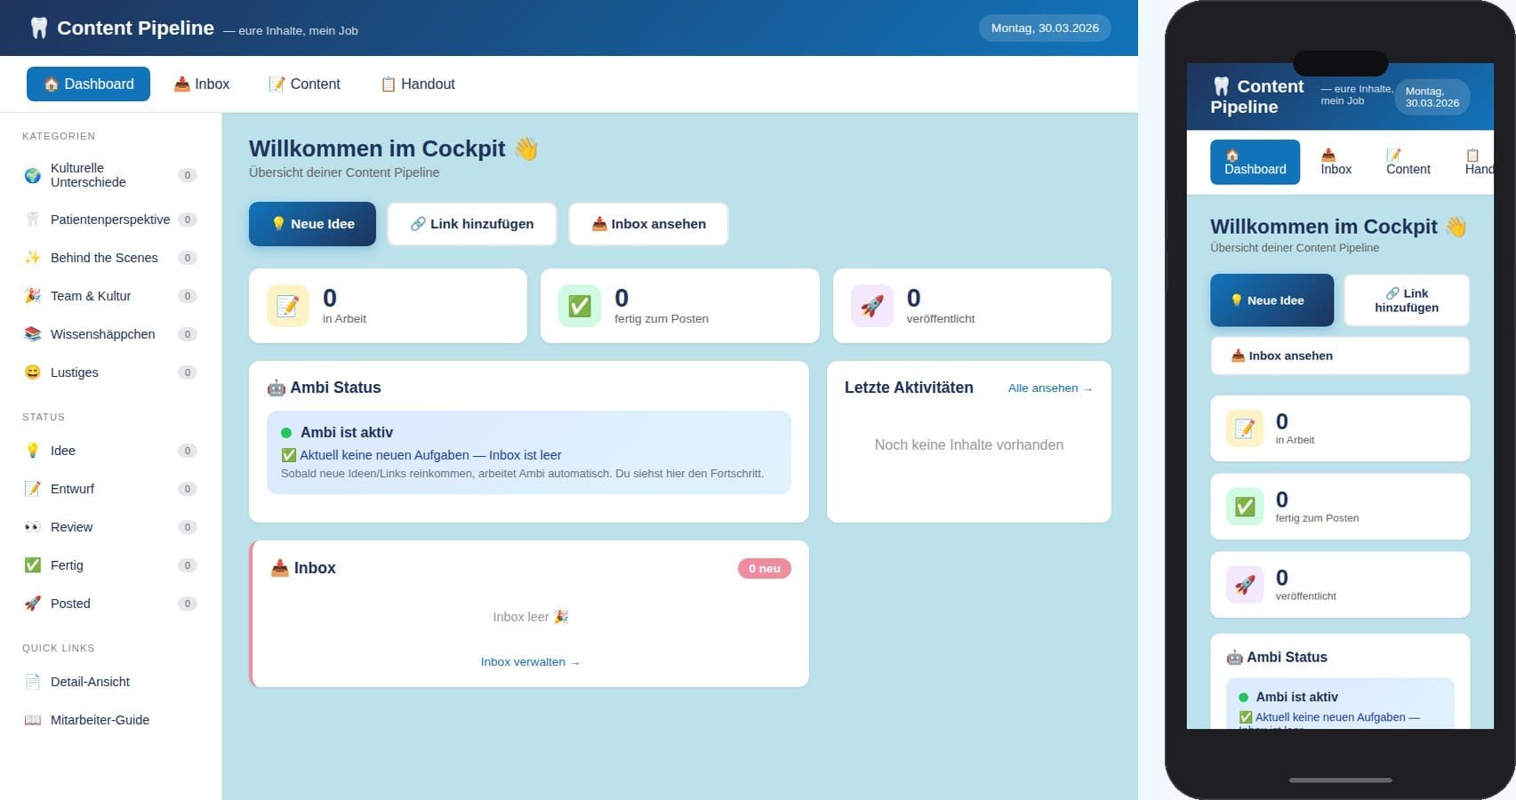
Task: Select 'Posted' status in sidebar
Action: tap(109, 604)
